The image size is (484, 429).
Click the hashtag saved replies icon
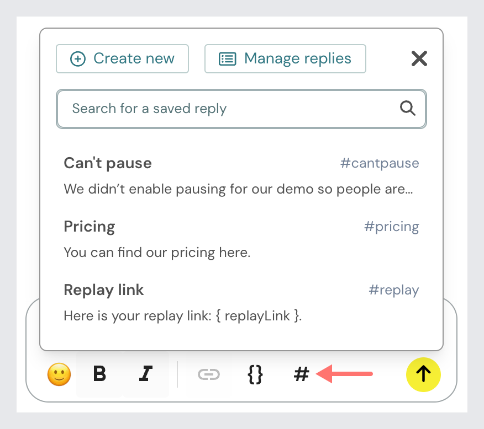tap(301, 375)
